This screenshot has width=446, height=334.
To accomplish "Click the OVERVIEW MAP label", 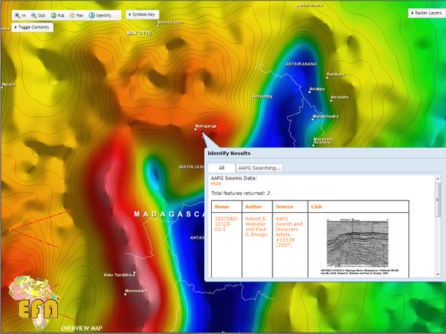I will (82, 328).
